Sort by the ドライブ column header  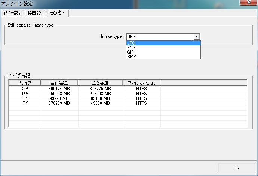click(25, 83)
